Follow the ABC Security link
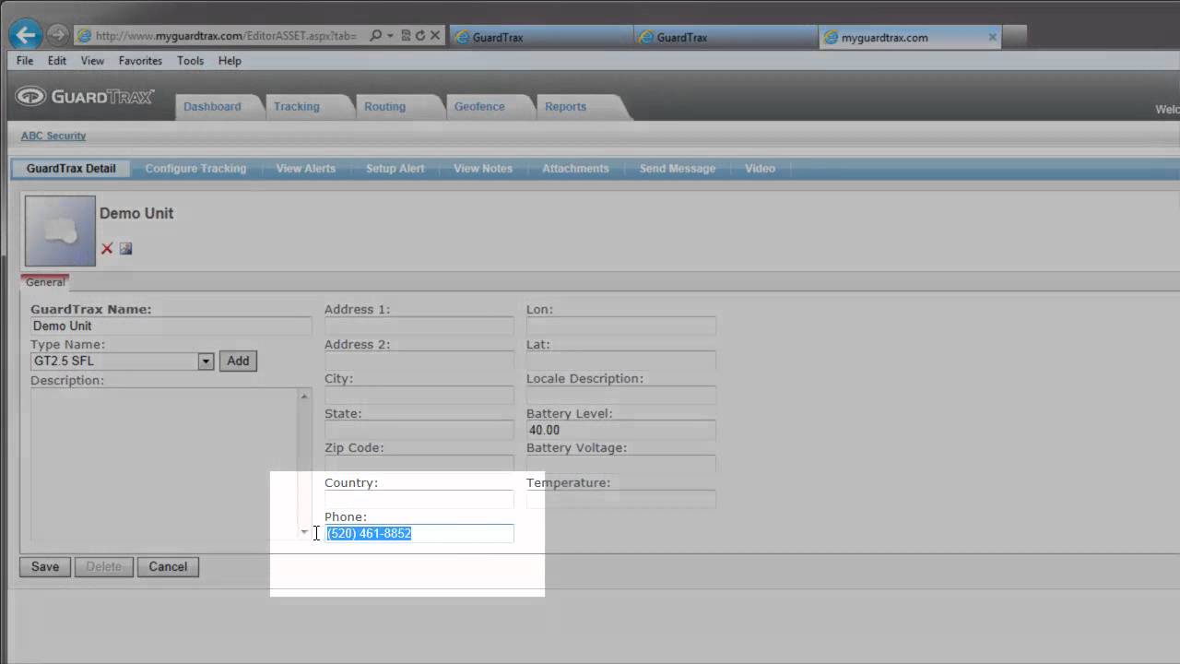The image size is (1180, 664). pos(53,136)
